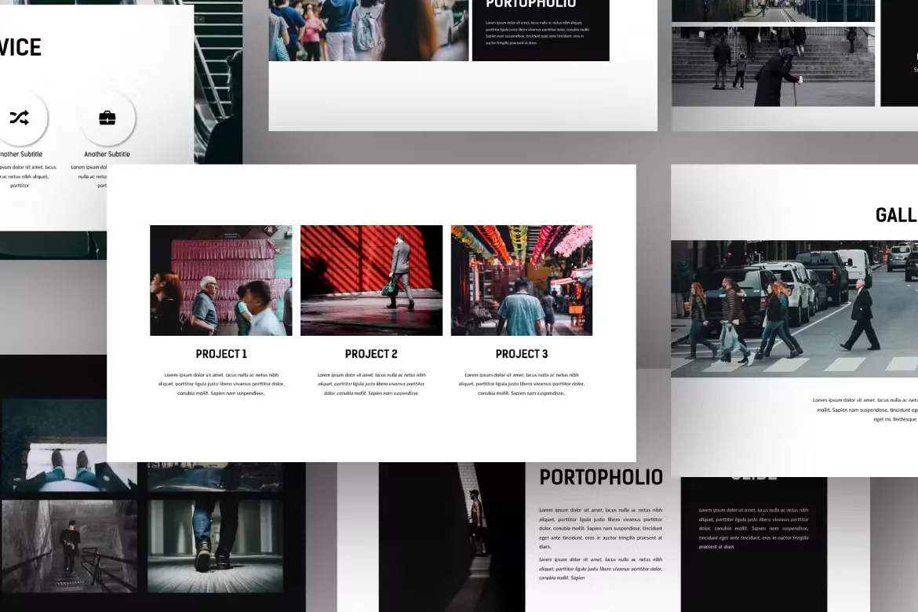
Task: Click the GALLERY heading on the right slide
Action: tap(895, 215)
